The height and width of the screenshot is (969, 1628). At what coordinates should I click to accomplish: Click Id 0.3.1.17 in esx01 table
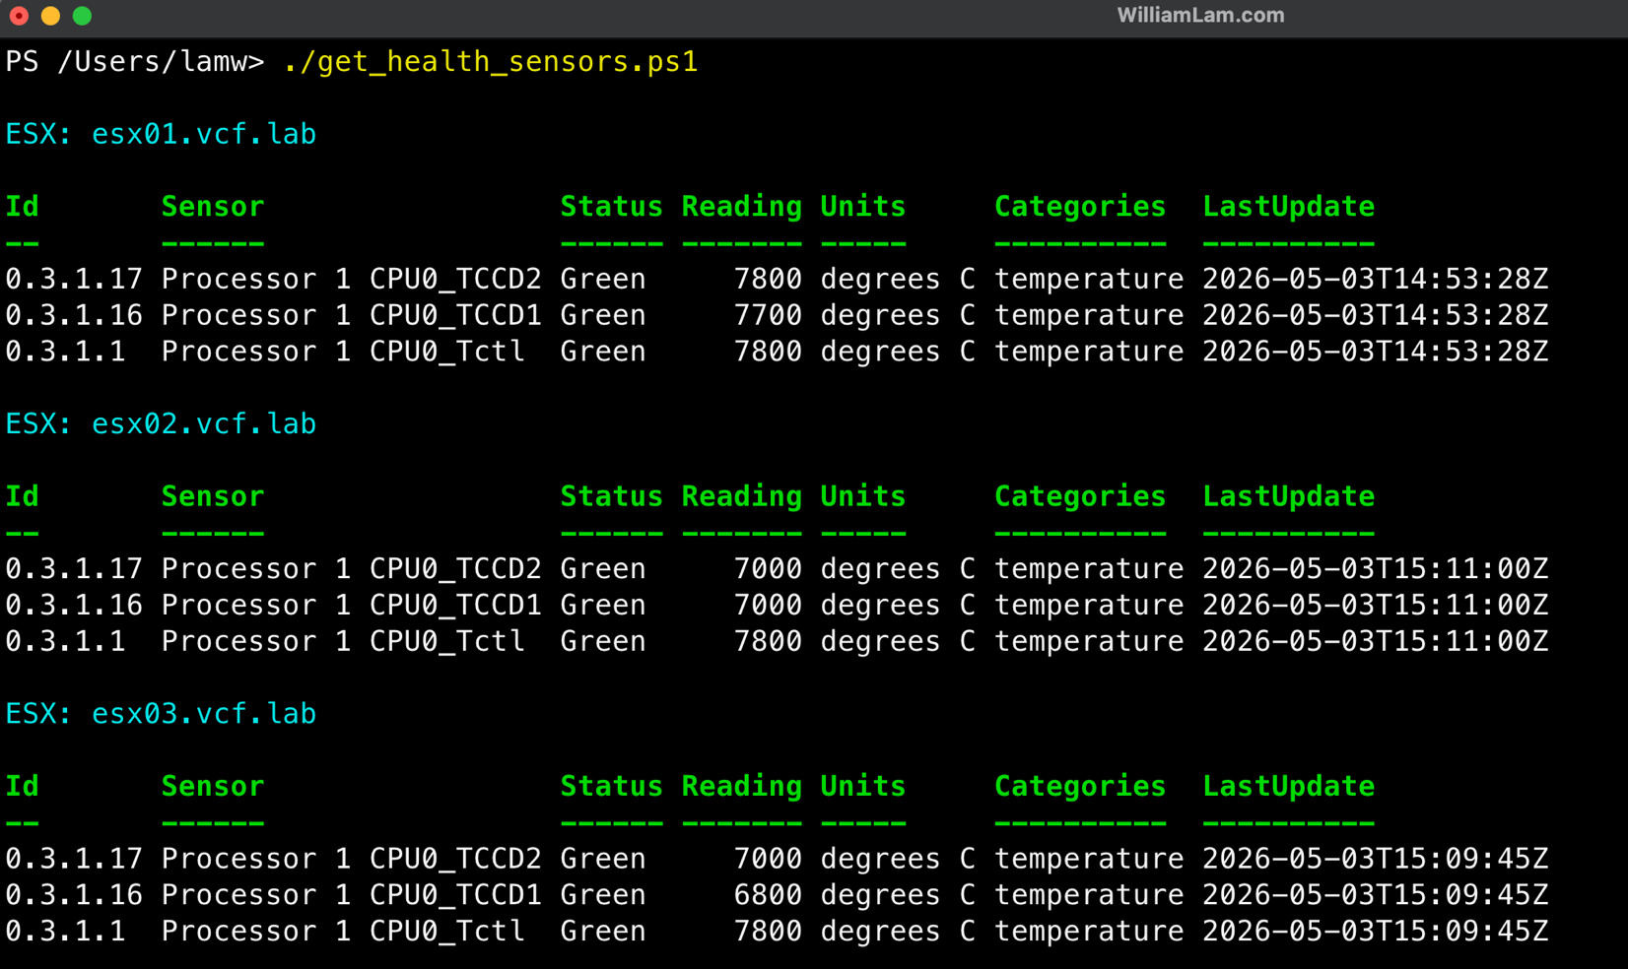(x=74, y=280)
